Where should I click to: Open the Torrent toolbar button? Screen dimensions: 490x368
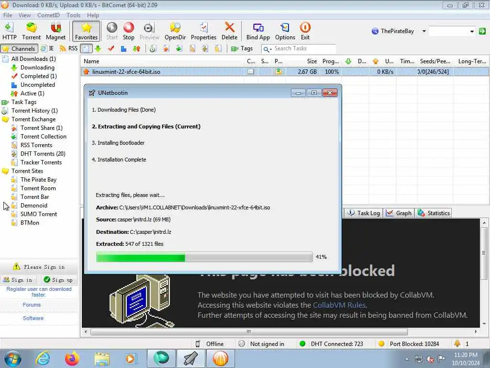tap(31, 31)
